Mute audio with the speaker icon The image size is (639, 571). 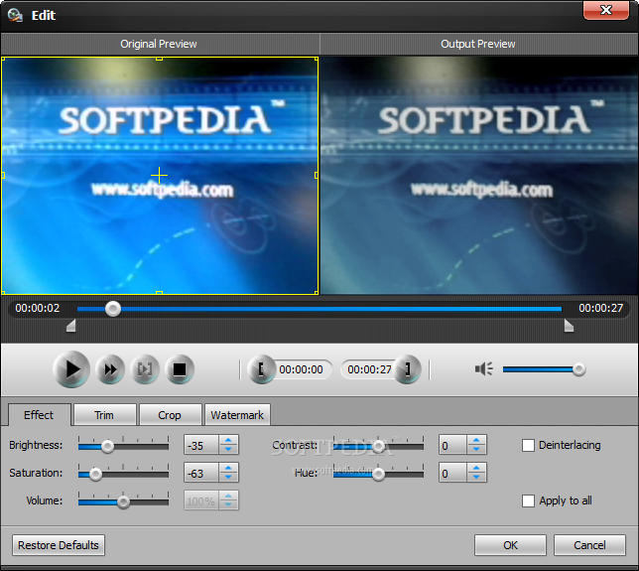pyautogui.click(x=484, y=369)
